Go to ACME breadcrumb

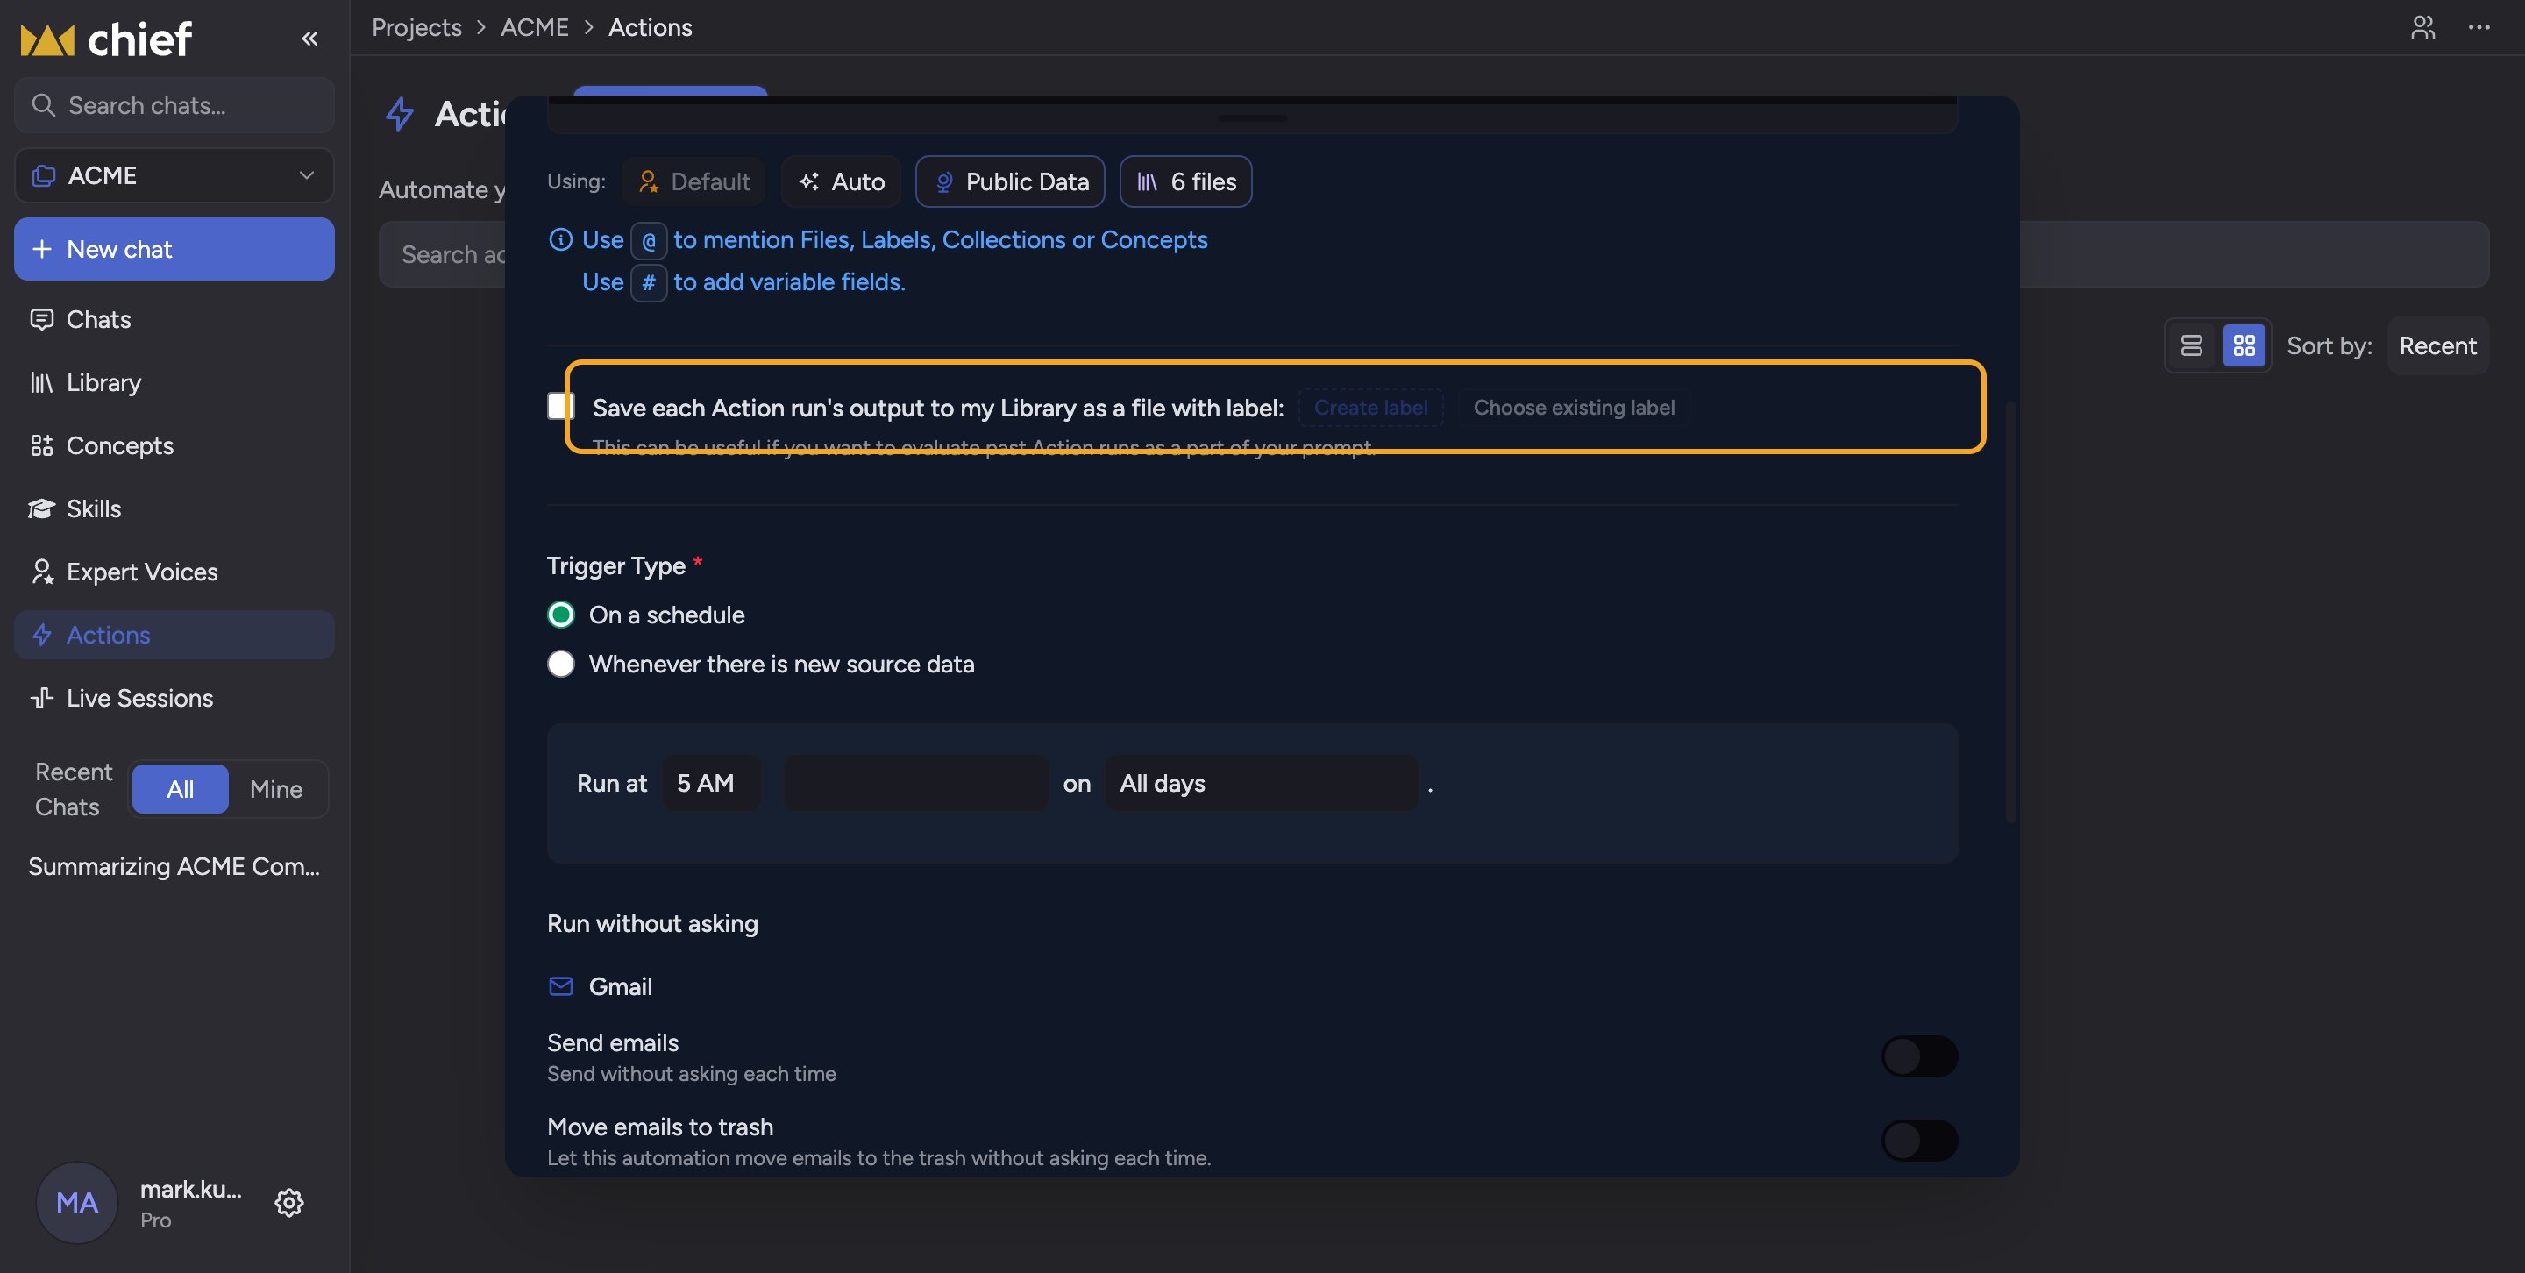coord(534,27)
